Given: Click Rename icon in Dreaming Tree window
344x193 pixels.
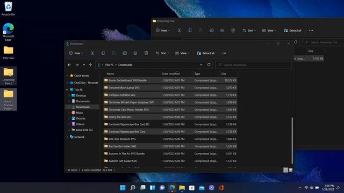Looking at the screenshot, I should (211, 31).
